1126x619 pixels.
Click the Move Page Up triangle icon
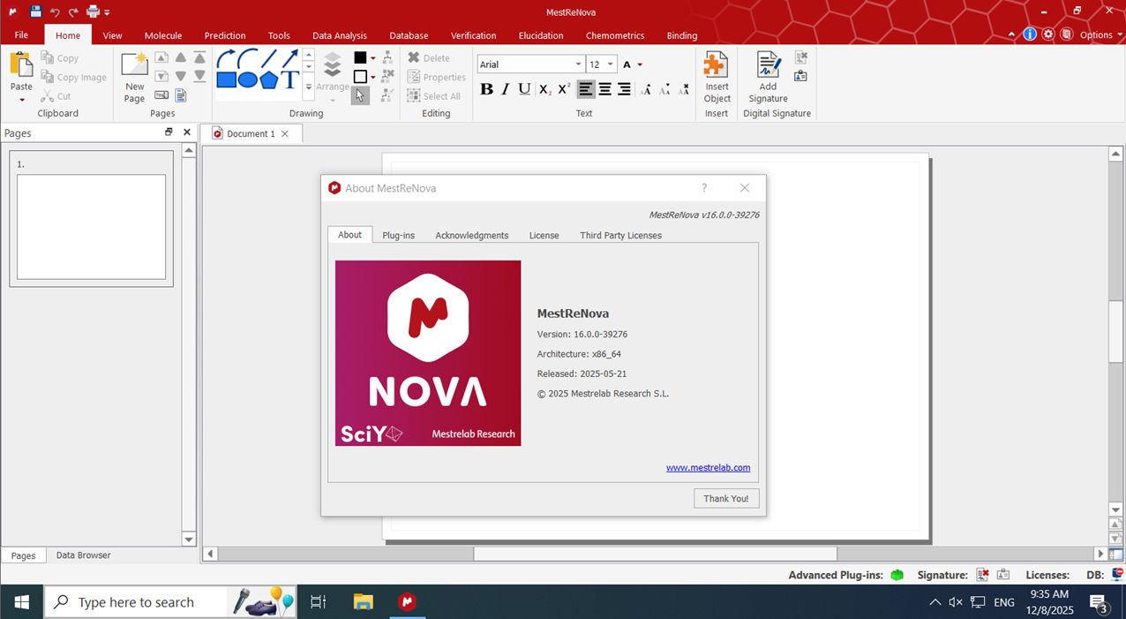181,57
